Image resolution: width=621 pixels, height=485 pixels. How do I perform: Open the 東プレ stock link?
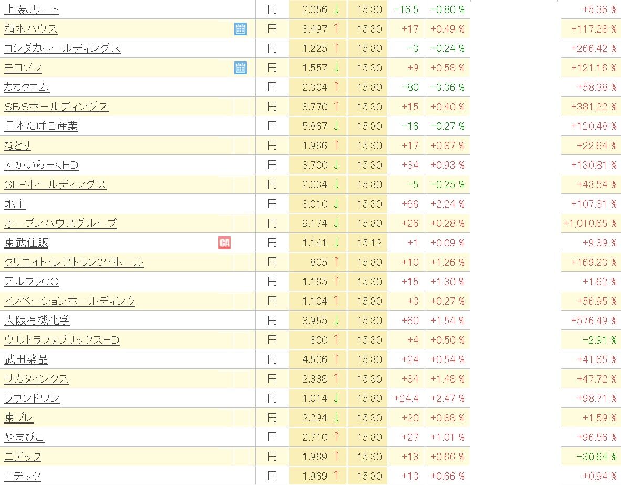pos(19,418)
